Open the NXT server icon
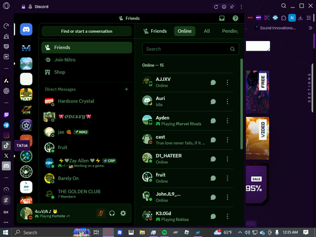 pyautogui.click(x=26, y=94)
